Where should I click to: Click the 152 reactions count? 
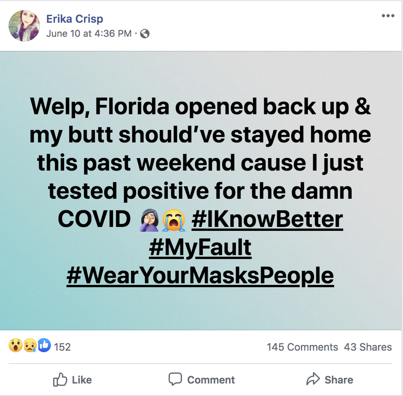[x=62, y=347]
